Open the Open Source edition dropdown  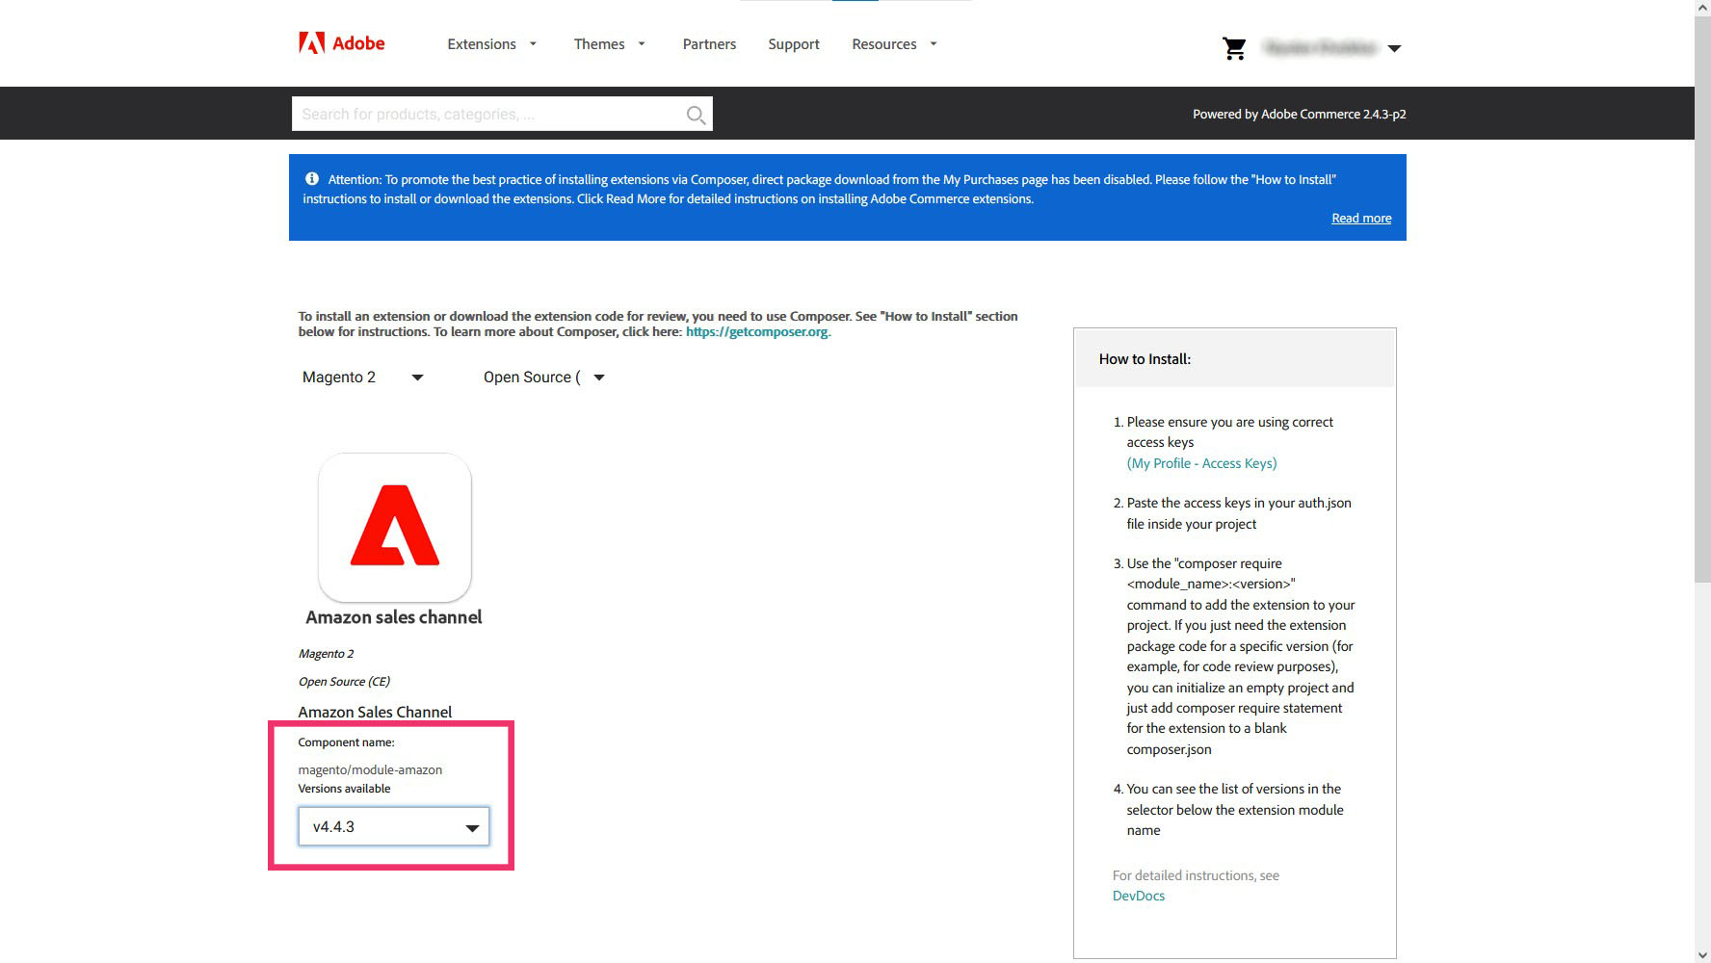[543, 377]
